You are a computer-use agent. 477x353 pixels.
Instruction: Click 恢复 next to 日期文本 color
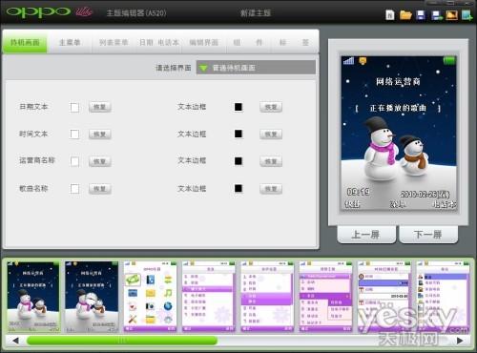(x=100, y=107)
